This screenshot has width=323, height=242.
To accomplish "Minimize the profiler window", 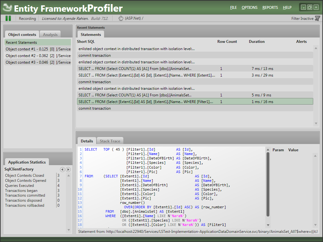I will (303, 8).
